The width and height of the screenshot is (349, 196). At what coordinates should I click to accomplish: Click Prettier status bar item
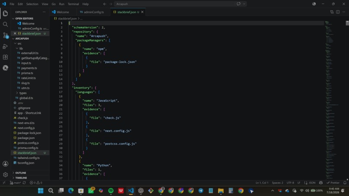coord(333,183)
